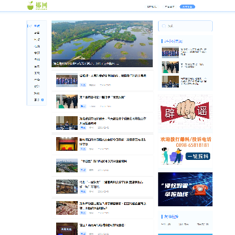Image resolution: width=235 pixels, height=235 pixels.
Task: Click the icon beside the selected top sidebar category
Action: (x=31, y=26)
